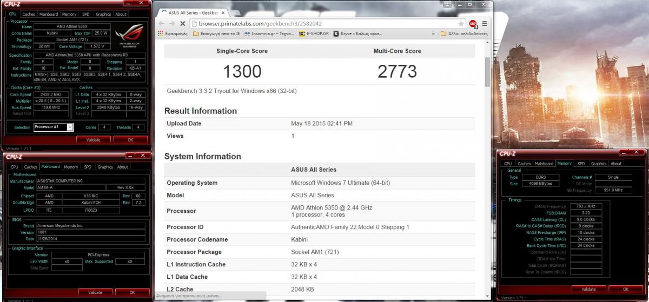Open the Kryve bookmark
The height and width of the screenshot is (302, 649).
click(x=357, y=33)
